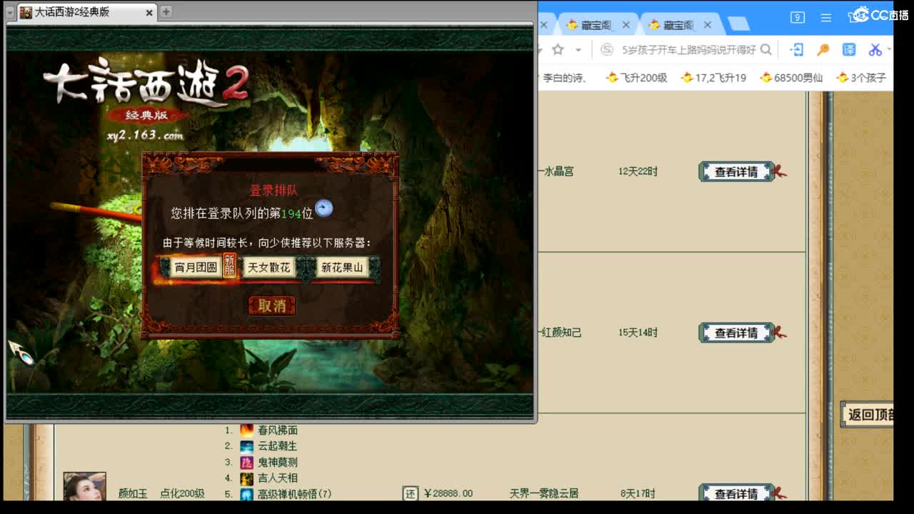The image size is (914, 514).
Task: Select the character name 颜如玉
Action: pyautogui.click(x=133, y=493)
